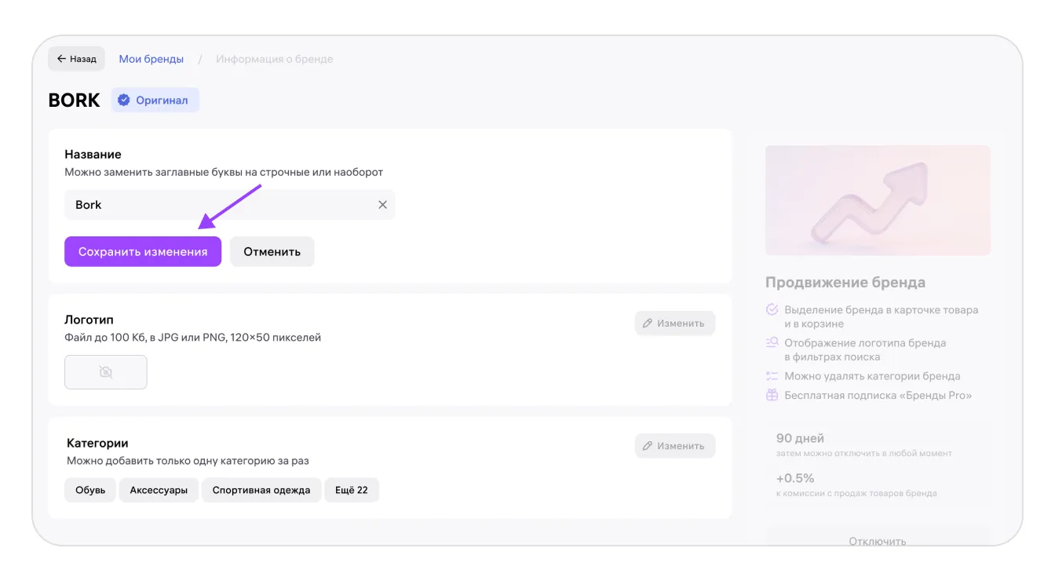Save changes with Сохранить изменения button
Screen dimensions: 1055x581
pos(143,252)
